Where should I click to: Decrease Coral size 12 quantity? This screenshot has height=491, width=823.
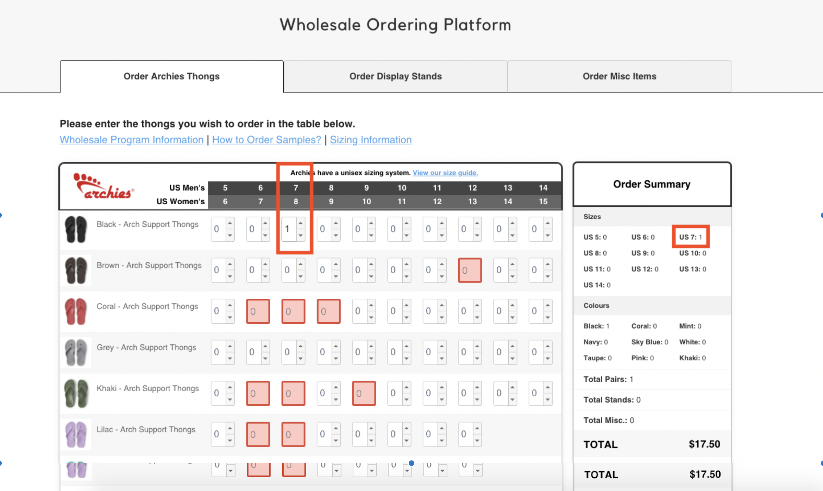click(477, 317)
